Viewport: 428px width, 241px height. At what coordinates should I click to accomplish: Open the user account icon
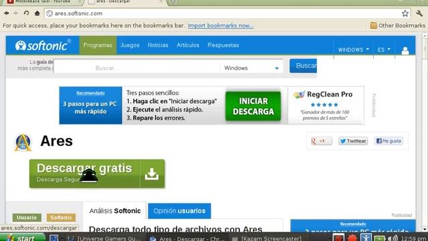405,50
